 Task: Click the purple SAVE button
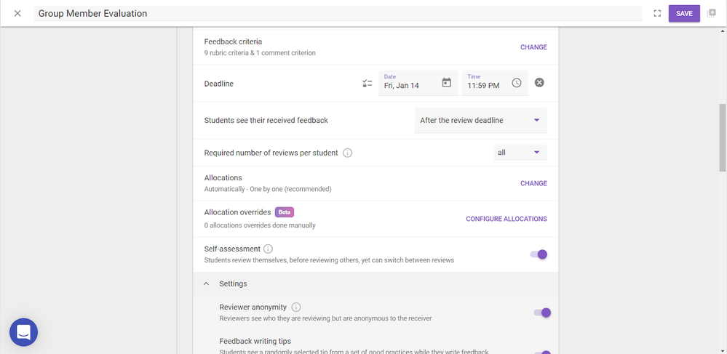684,13
